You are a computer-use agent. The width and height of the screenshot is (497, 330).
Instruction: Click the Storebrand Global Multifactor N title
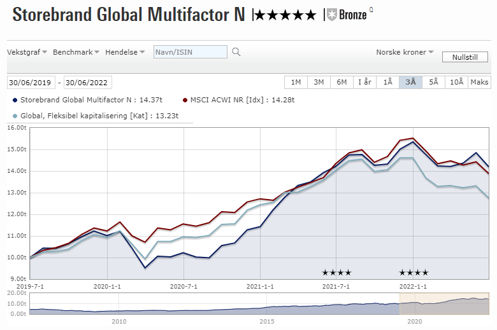pyautogui.click(x=129, y=15)
